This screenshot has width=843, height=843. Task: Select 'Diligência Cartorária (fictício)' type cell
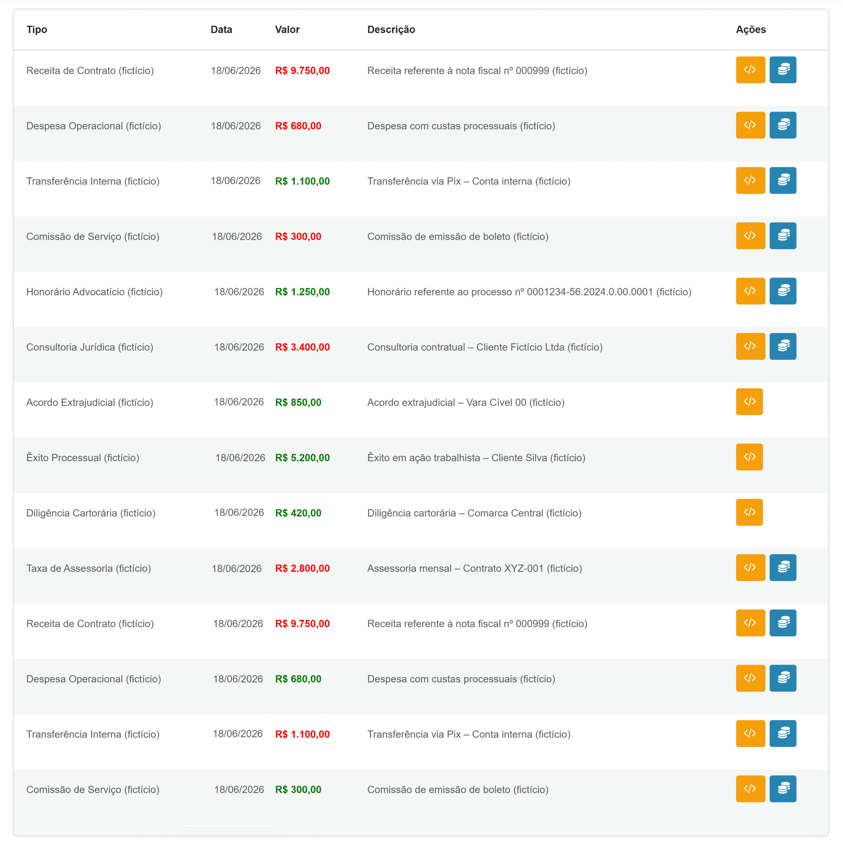(91, 513)
